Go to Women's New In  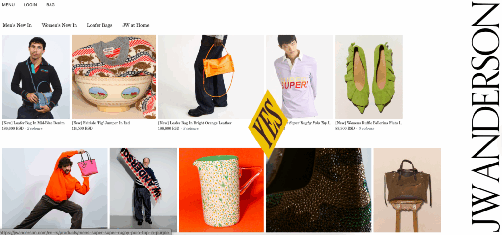[x=59, y=25]
